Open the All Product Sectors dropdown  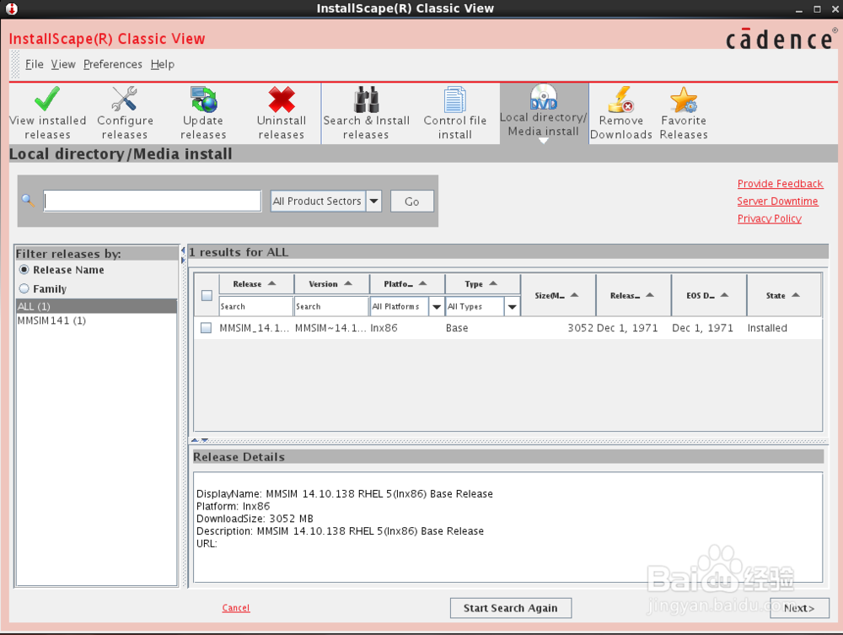pos(373,201)
